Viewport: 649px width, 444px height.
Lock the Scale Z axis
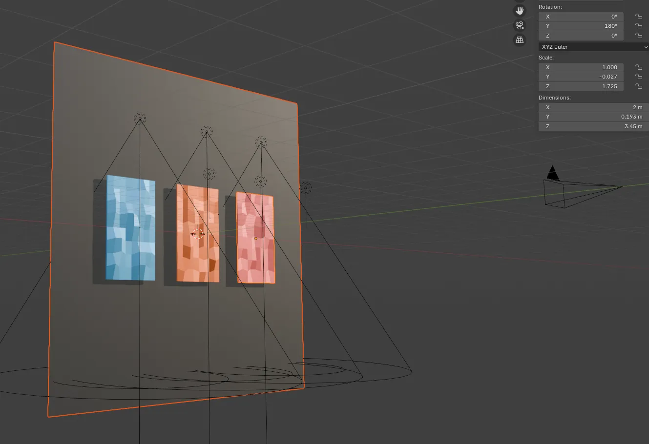(638, 86)
